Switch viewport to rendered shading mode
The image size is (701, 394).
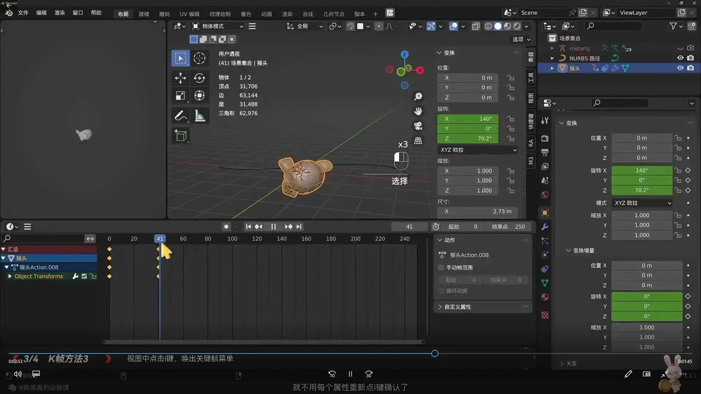(x=517, y=26)
